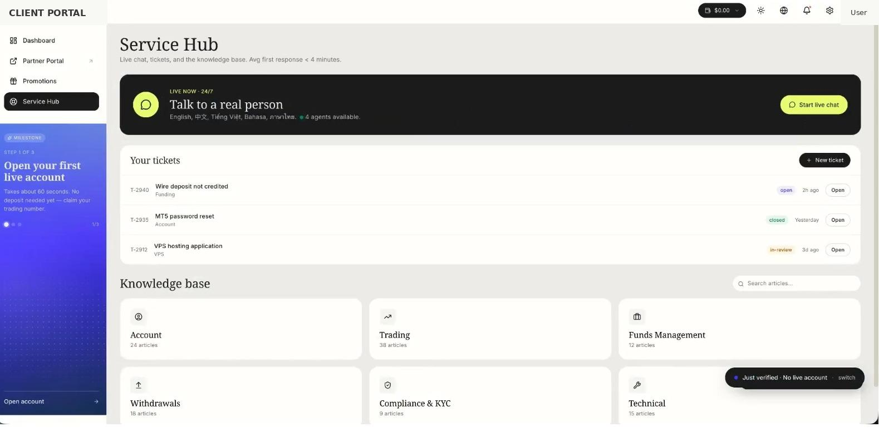The height and width of the screenshot is (432, 879).
Task: Focus the Search articles field
Action: (x=797, y=284)
